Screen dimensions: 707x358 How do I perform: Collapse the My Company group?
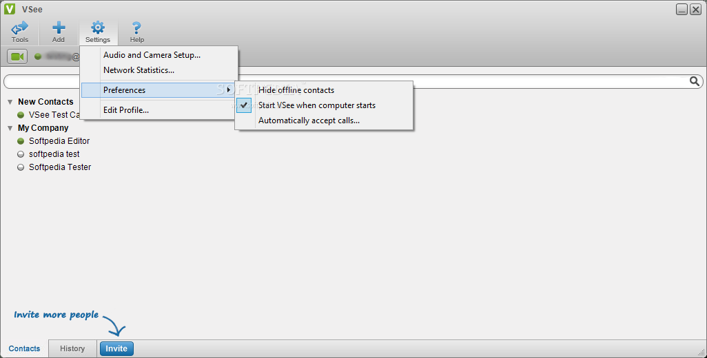(10, 128)
